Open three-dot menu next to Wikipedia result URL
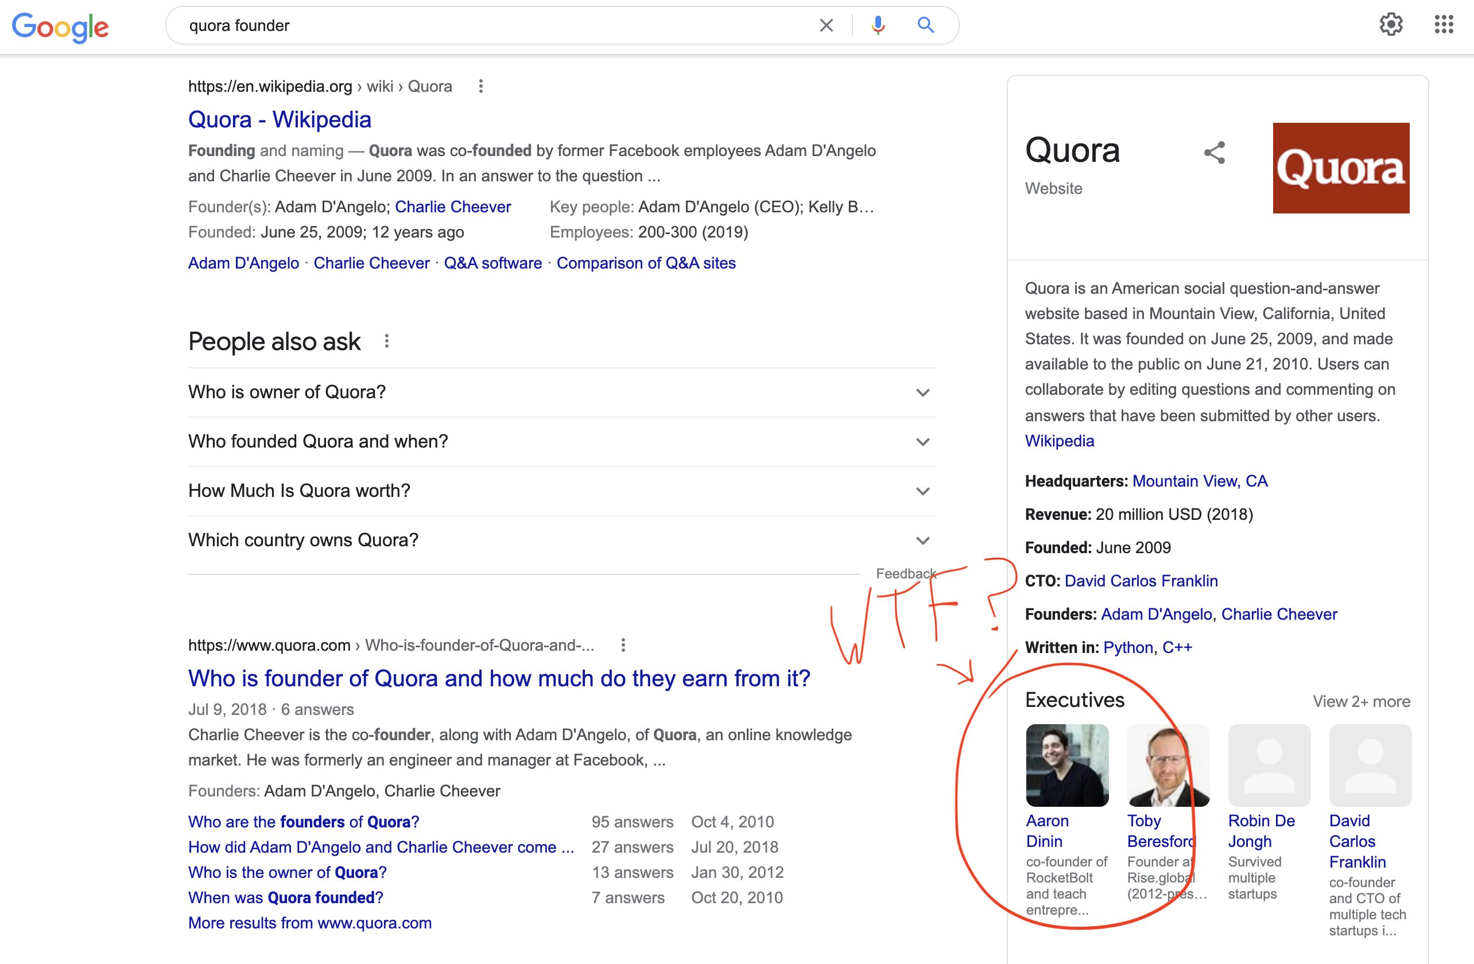The width and height of the screenshot is (1474, 964). tap(480, 86)
